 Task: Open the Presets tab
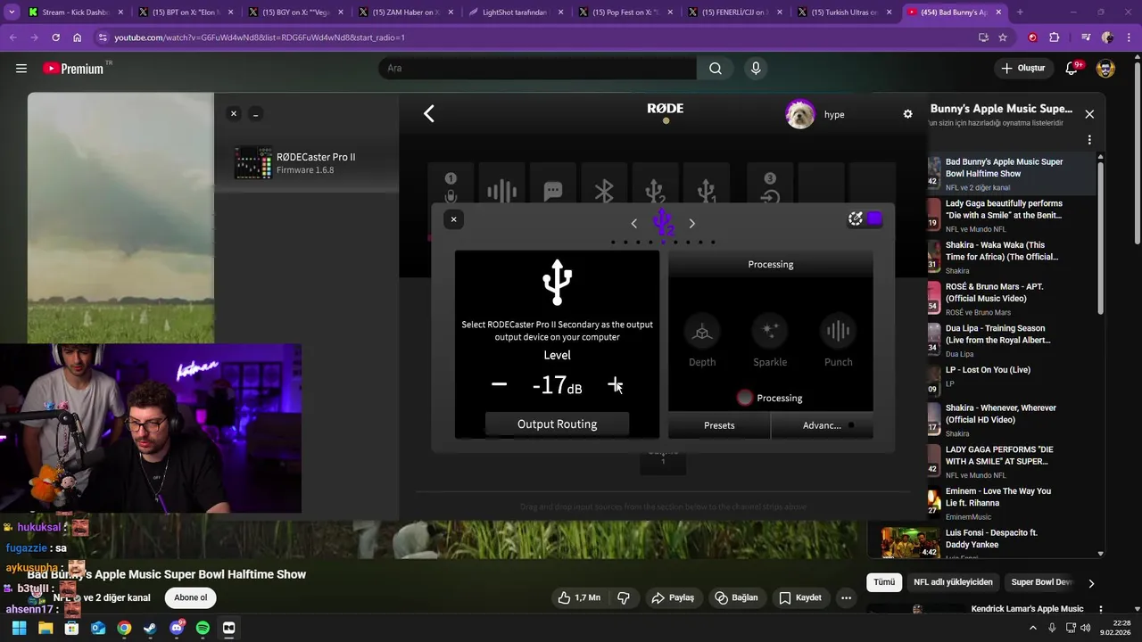[x=719, y=425]
